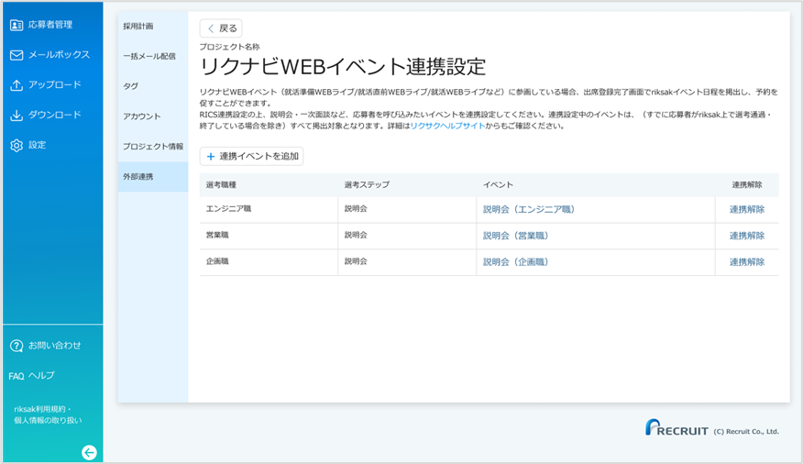The height and width of the screenshot is (464, 803).
Task: Open the 応募者管理 applicant icon
Action: tap(16, 25)
